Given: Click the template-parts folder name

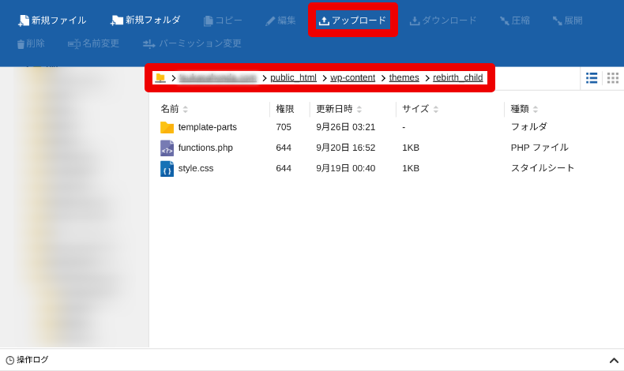Looking at the screenshot, I should pyautogui.click(x=207, y=127).
